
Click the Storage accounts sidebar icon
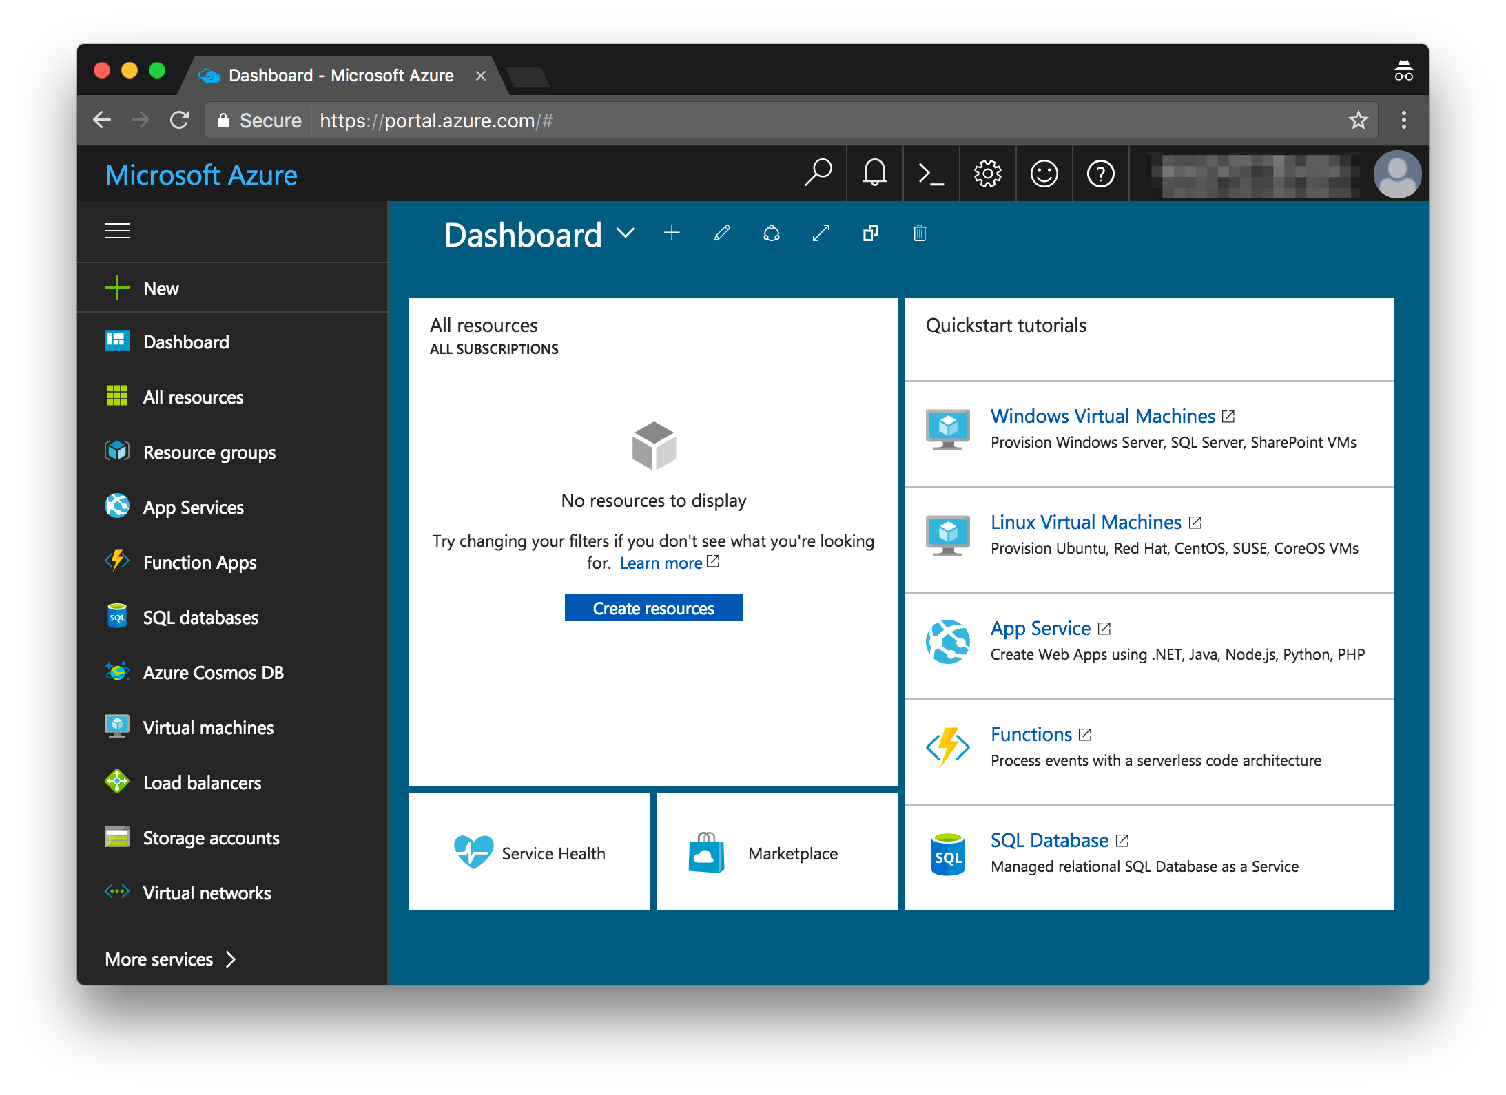tap(117, 837)
